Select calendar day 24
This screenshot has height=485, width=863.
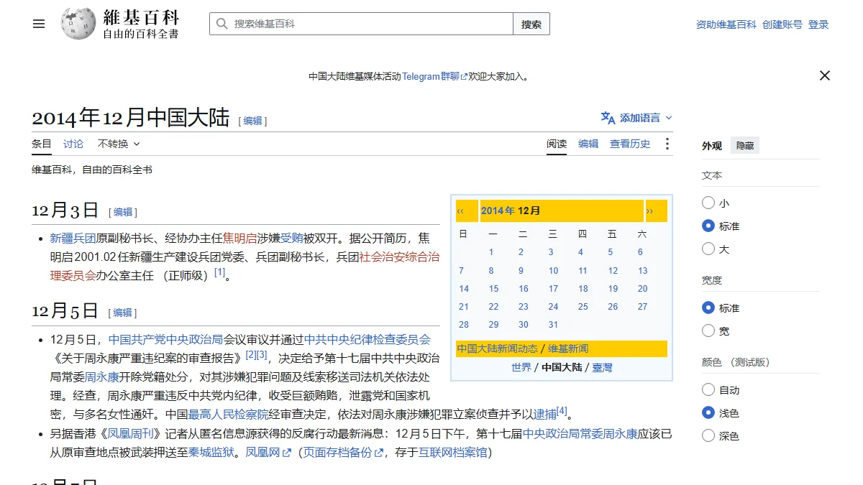point(553,306)
